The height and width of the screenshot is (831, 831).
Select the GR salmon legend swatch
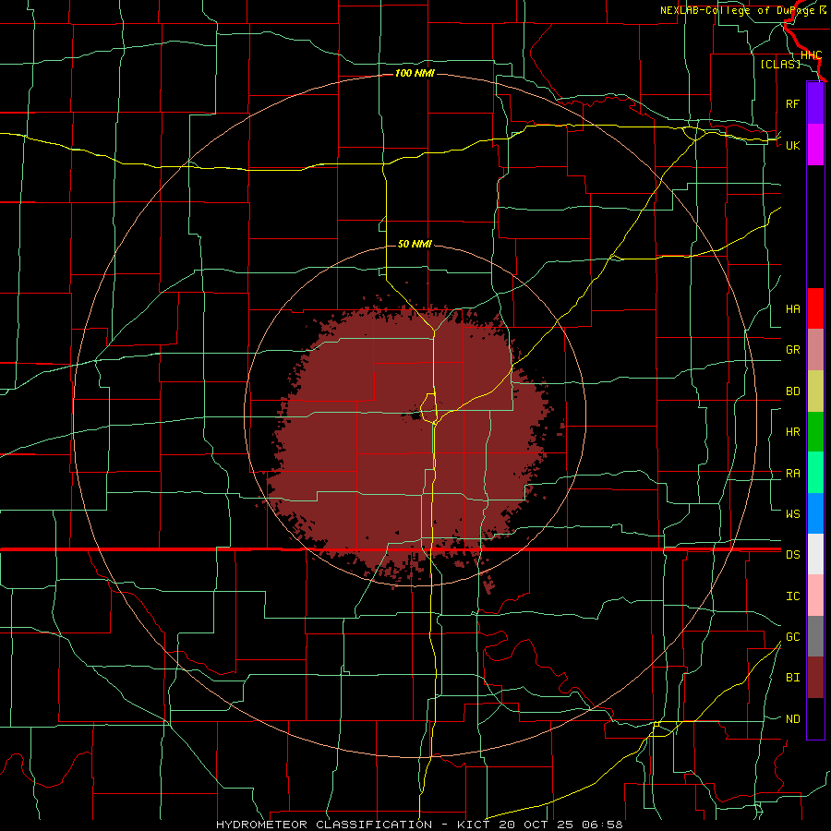815,350
